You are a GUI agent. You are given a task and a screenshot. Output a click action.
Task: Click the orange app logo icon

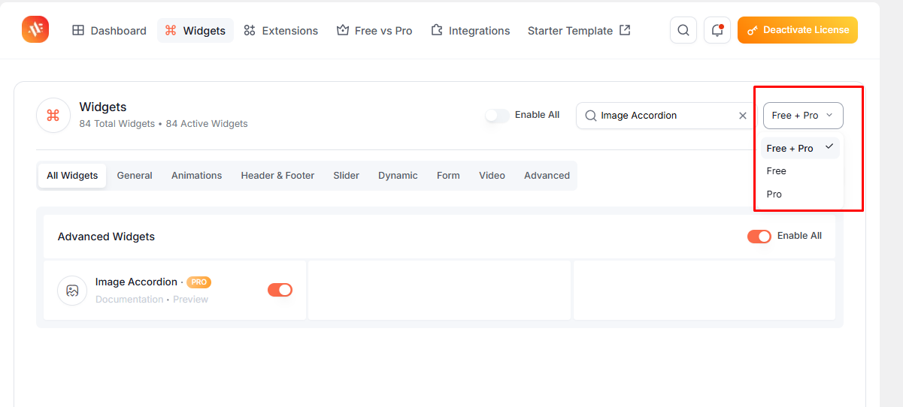coord(35,29)
